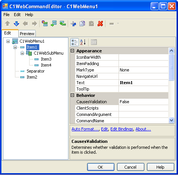Click the C1WebMenu1 root node icon
This screenshot has width=178, height=175.
(15, 41)
